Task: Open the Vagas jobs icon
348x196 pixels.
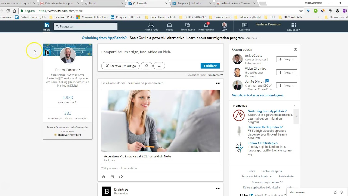Action: pos(169,27)
